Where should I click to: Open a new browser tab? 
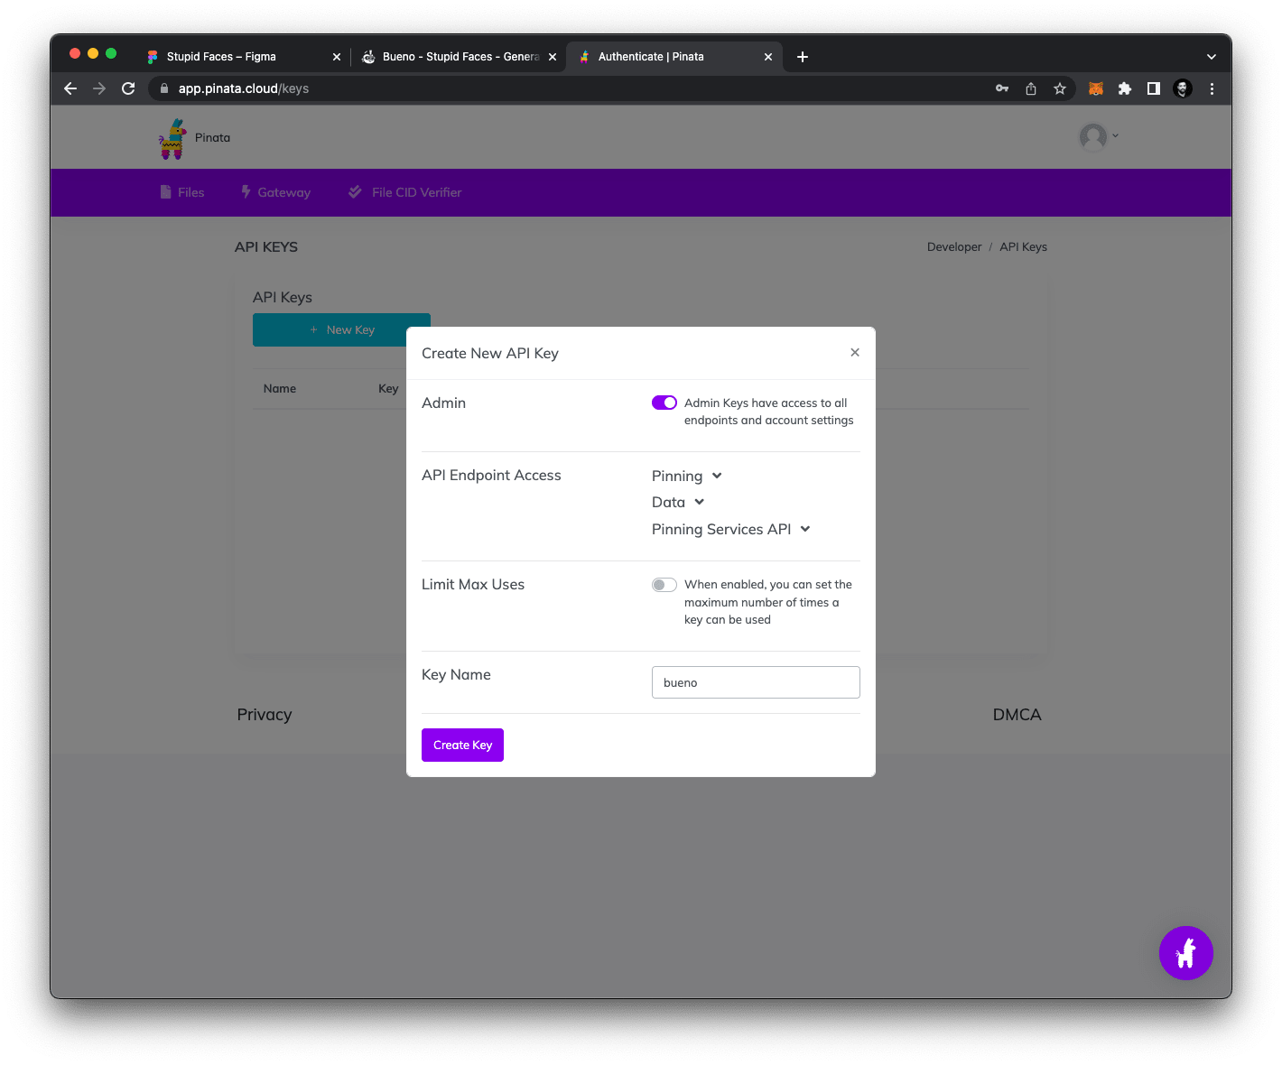click(x=803, y=57)
